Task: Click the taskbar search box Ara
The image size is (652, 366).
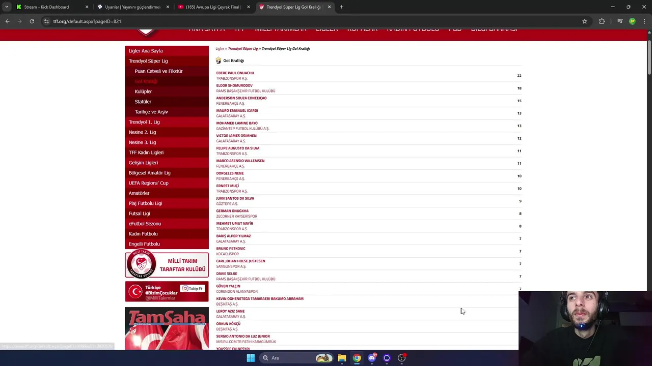Action: (297, 358)
